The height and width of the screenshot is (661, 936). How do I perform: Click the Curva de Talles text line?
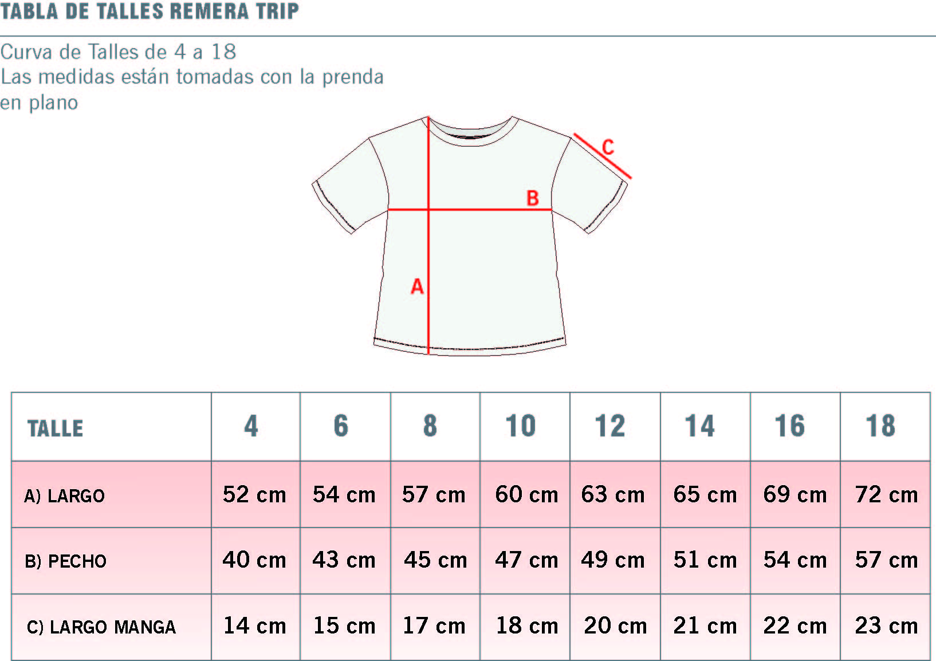pos(118,52)
